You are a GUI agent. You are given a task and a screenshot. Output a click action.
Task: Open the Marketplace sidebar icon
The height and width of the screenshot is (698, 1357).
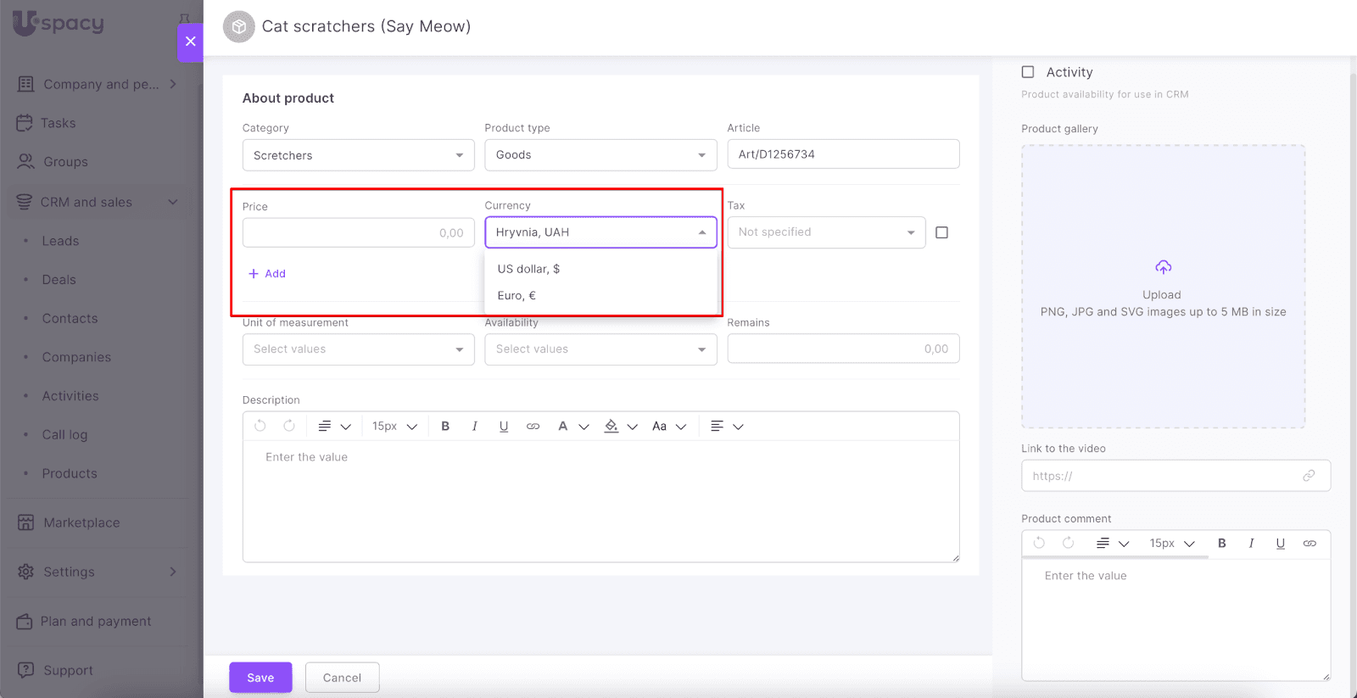point(26,522)
